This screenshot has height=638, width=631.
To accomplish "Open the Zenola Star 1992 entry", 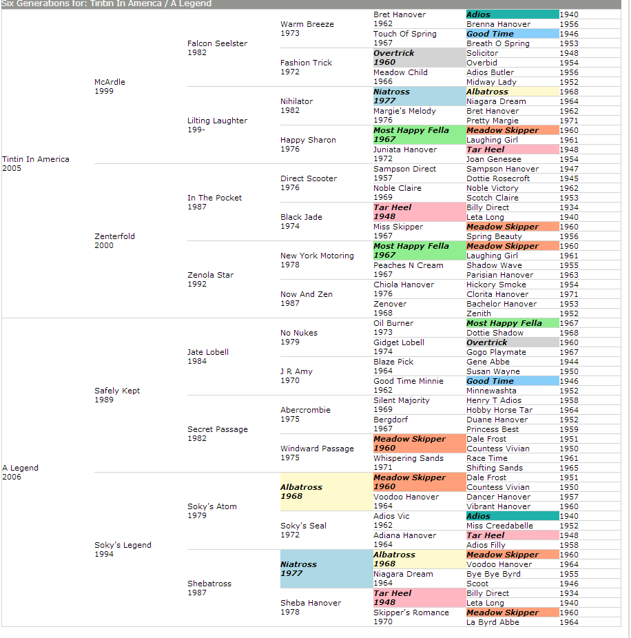I will [210, 275].
